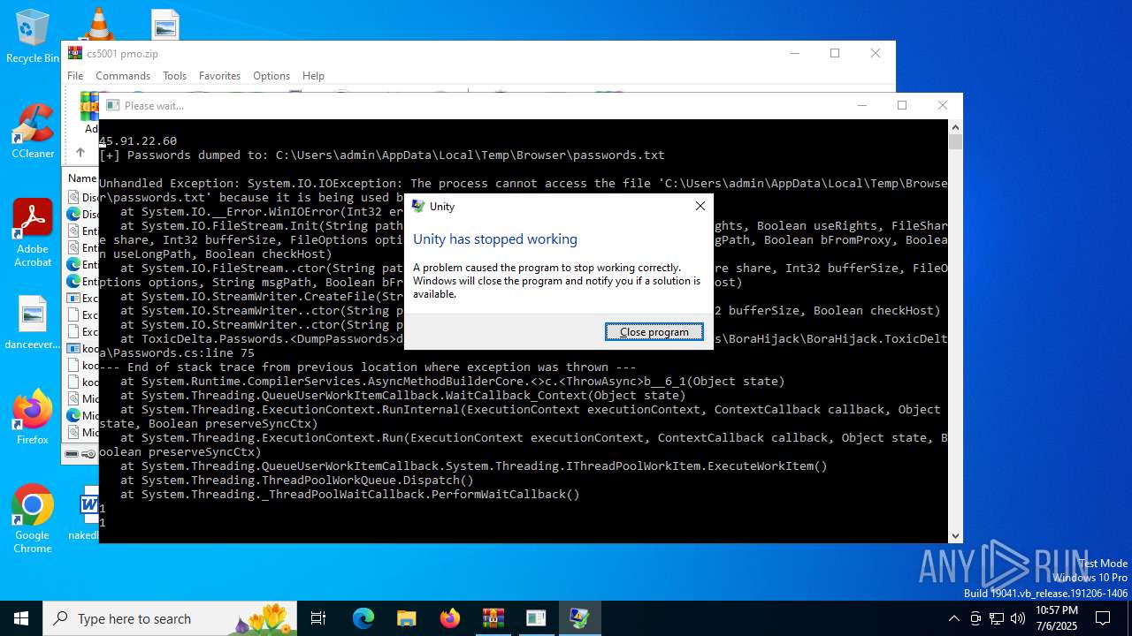Image resolution: width=1132 pixels, height=636 pixels.
Task: Click the Close program button
Action: (x=654, y=332)
